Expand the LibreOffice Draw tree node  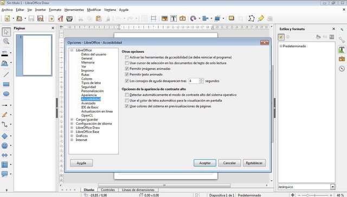pos(72,128)
